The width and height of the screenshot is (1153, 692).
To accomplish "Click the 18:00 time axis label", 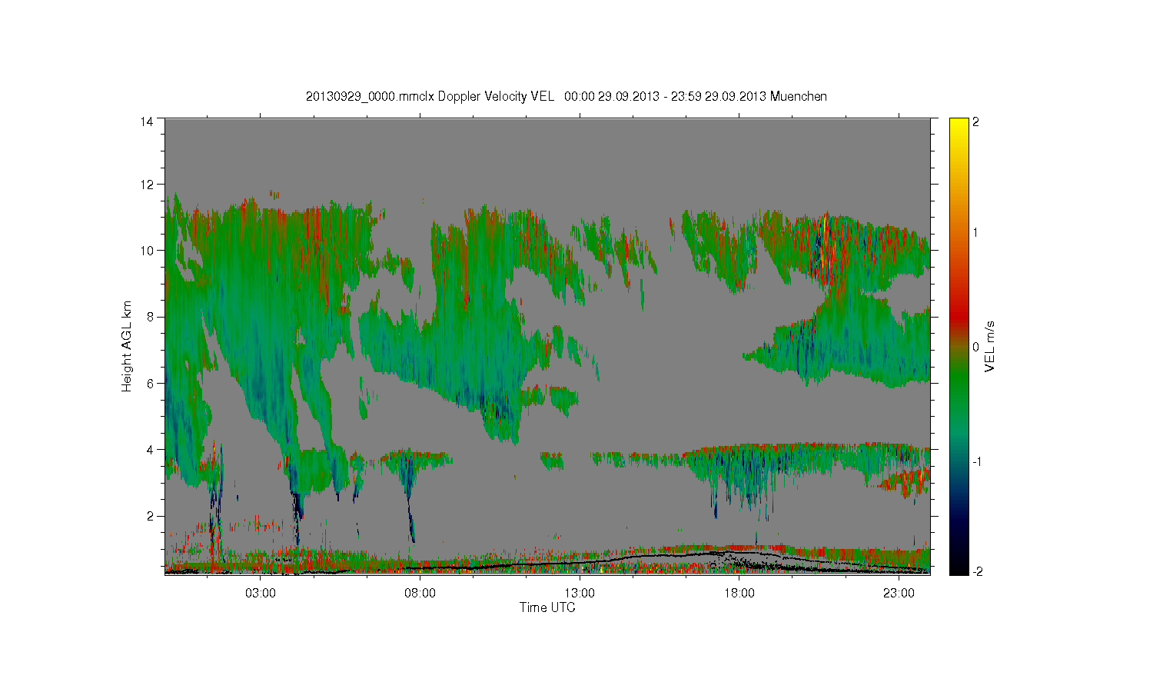I will tap(739, 594).
